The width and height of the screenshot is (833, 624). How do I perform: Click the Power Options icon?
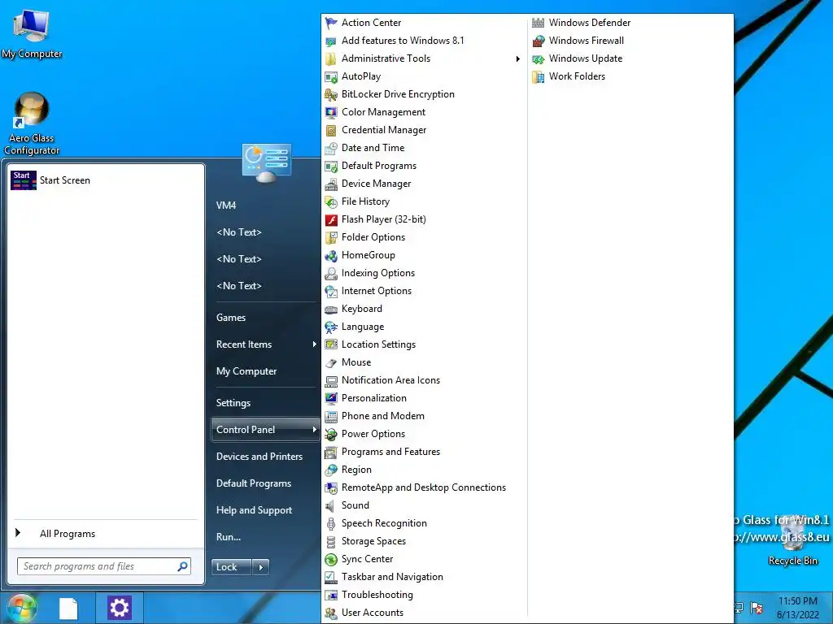pyautogui.click(x=331, y=434)
